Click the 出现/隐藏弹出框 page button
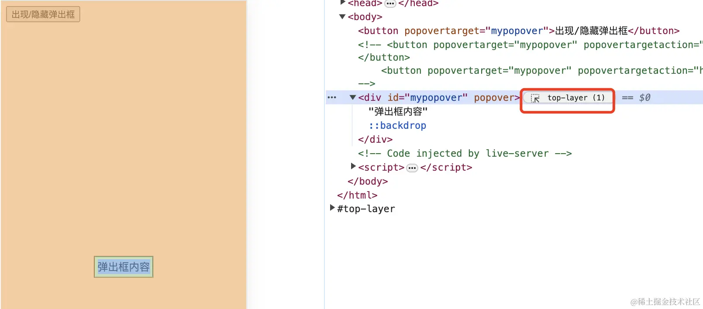The height and width of the screenshot is (309, 703). tap(43, 14)
